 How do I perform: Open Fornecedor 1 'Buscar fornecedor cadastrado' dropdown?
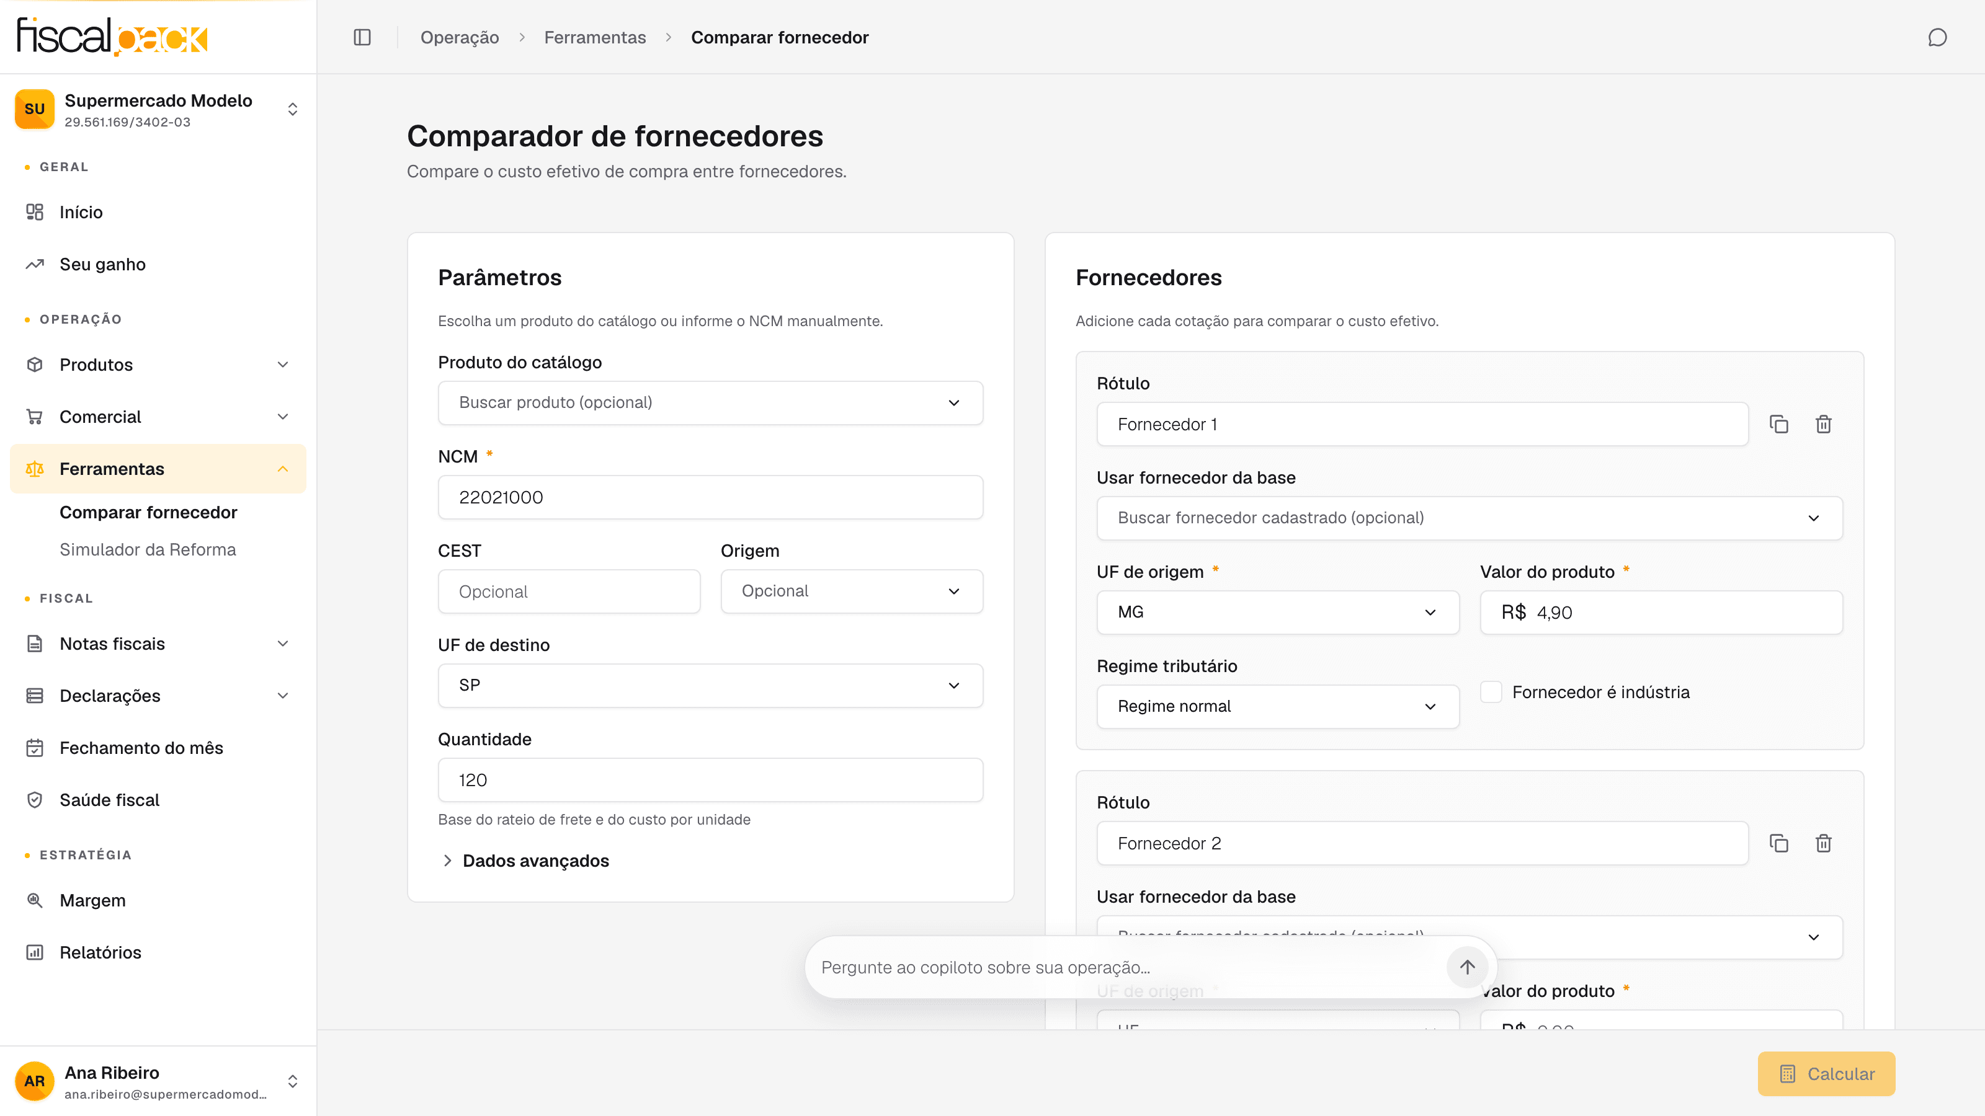(1470, 518)
